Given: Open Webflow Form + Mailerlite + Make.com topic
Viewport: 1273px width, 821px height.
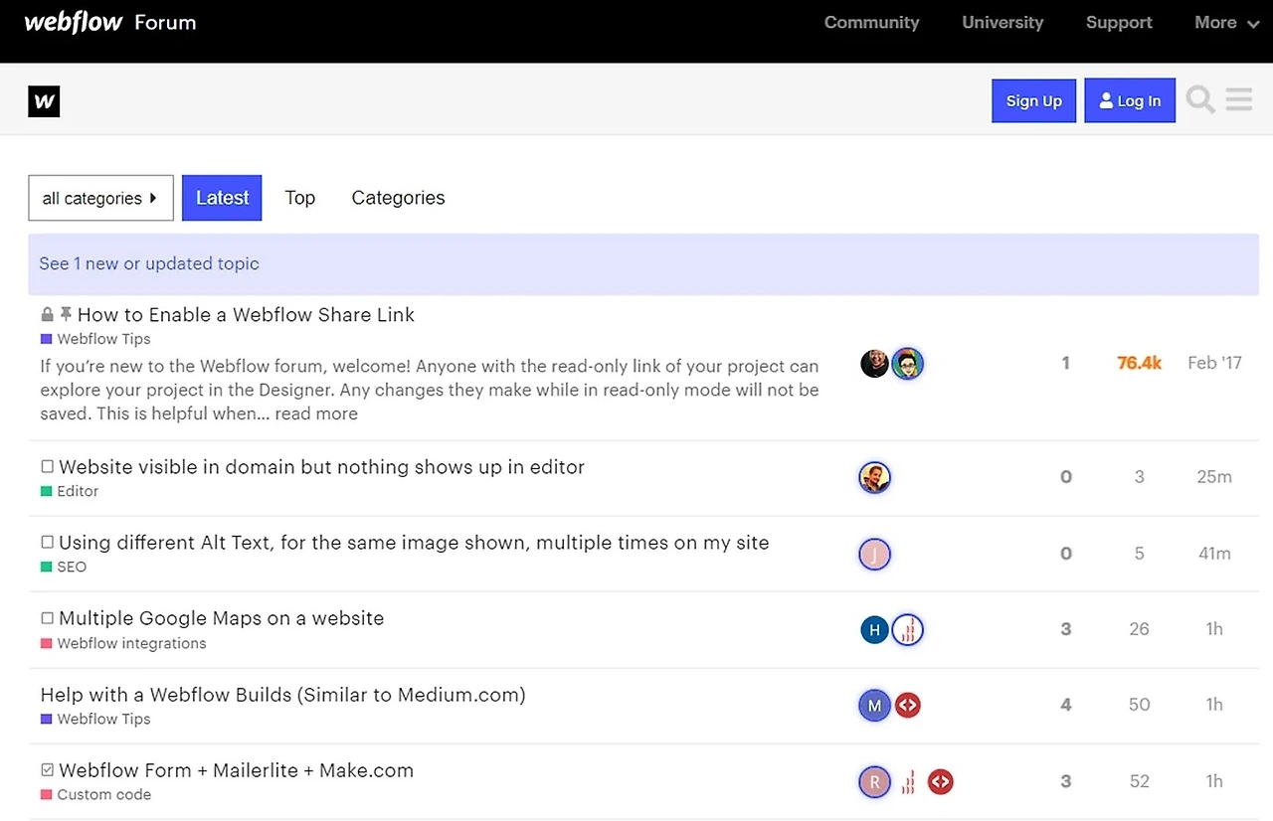Looking at the screenshot, I should point(236,770).
